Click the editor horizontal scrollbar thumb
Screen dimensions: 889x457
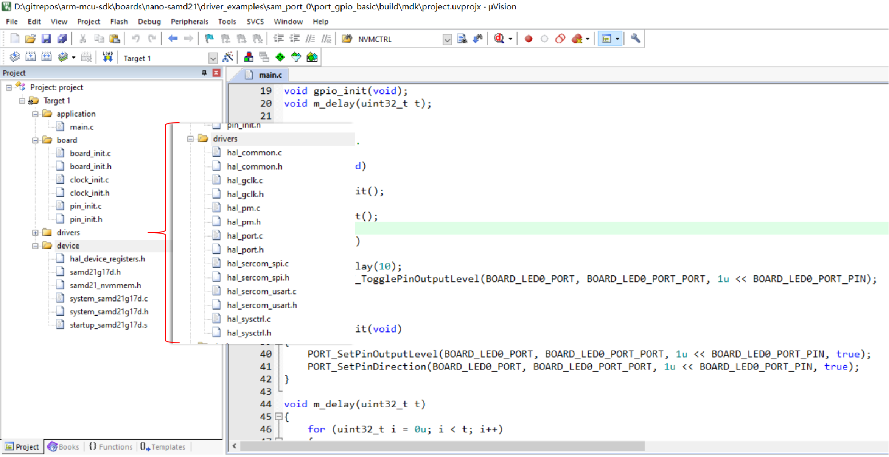click(442, 446)
